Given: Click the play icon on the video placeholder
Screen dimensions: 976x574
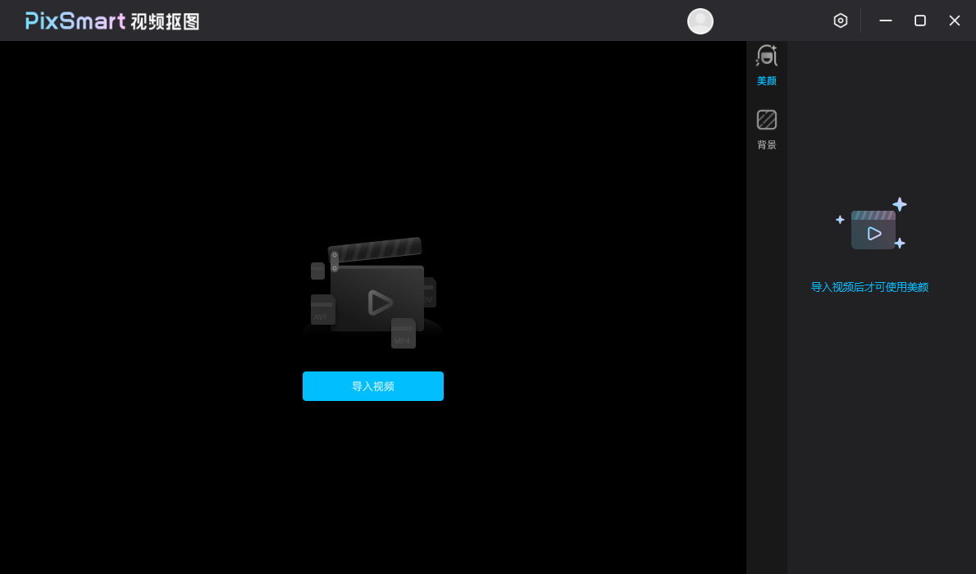Looking at the screenshot, I should click(x=379, y=303).
